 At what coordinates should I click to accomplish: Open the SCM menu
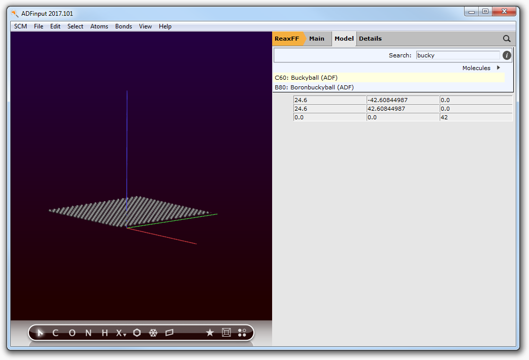tap(21, 26)
